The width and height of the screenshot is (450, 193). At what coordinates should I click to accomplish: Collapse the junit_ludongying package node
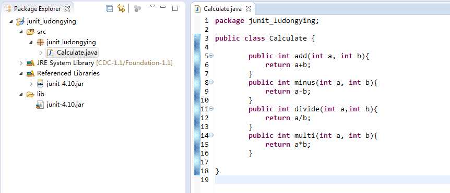pos(31,42)
